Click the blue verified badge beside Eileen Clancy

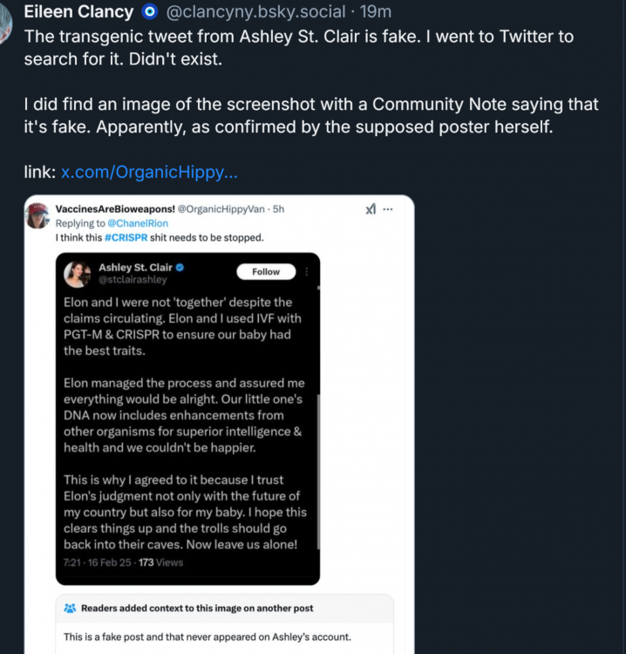click(x=149, y=12)
